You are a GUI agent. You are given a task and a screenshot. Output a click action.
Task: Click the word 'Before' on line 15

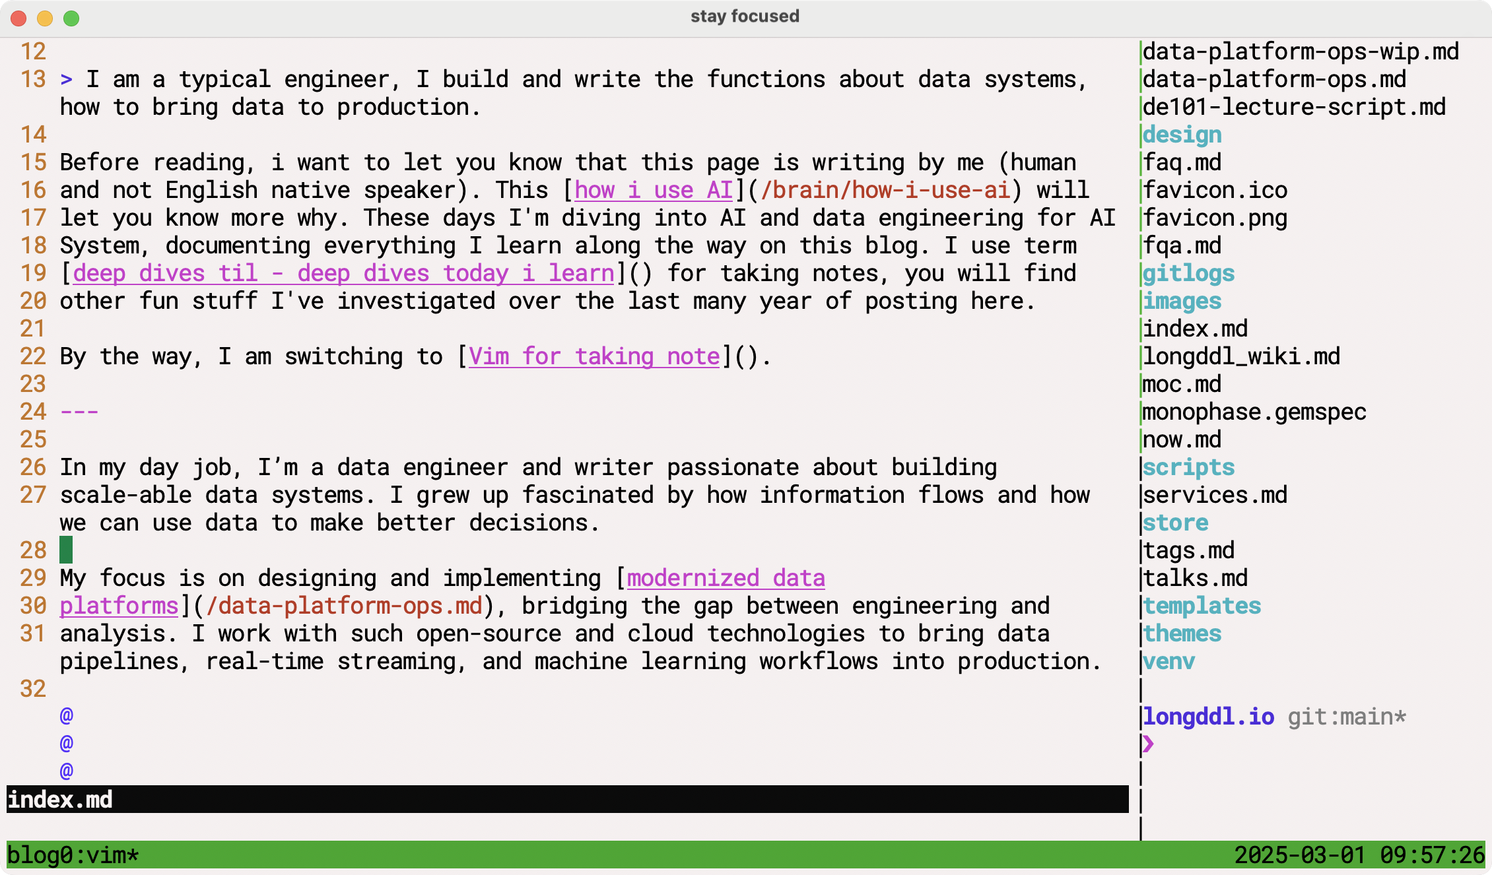click(x=99, y=162)
